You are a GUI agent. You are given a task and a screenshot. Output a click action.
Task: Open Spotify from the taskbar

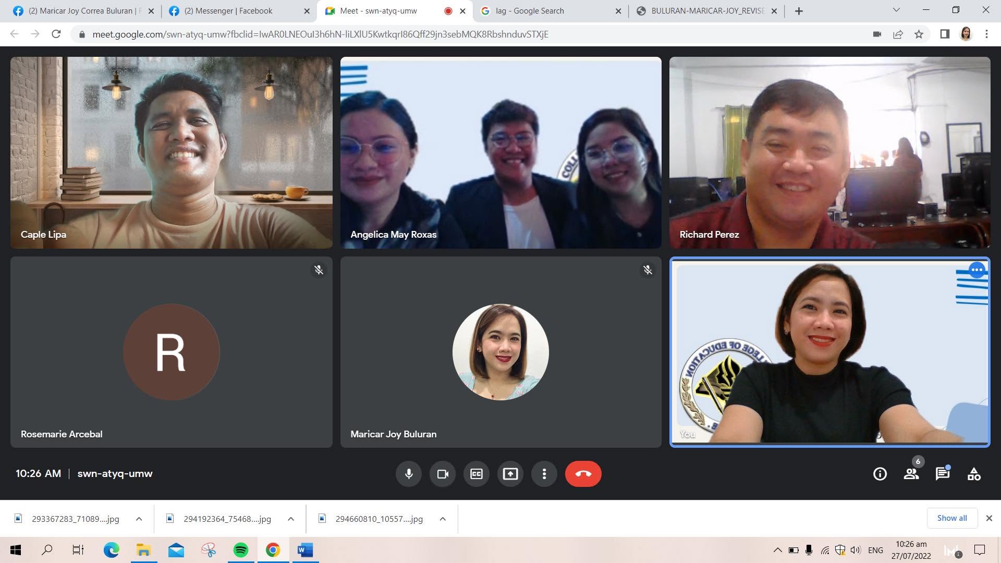point(240,550)
